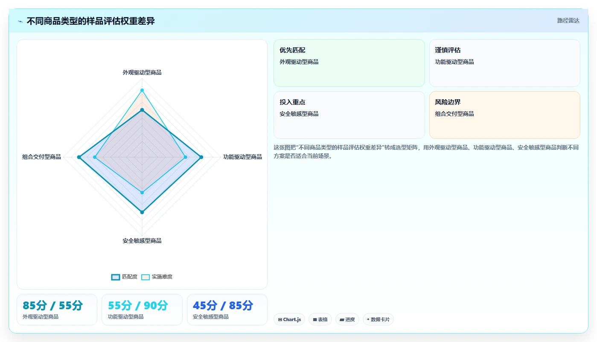Screen dimensions: 597x342
Task: Toggle the 匹配度 legend swatch
Action: (x=116, y=277)
